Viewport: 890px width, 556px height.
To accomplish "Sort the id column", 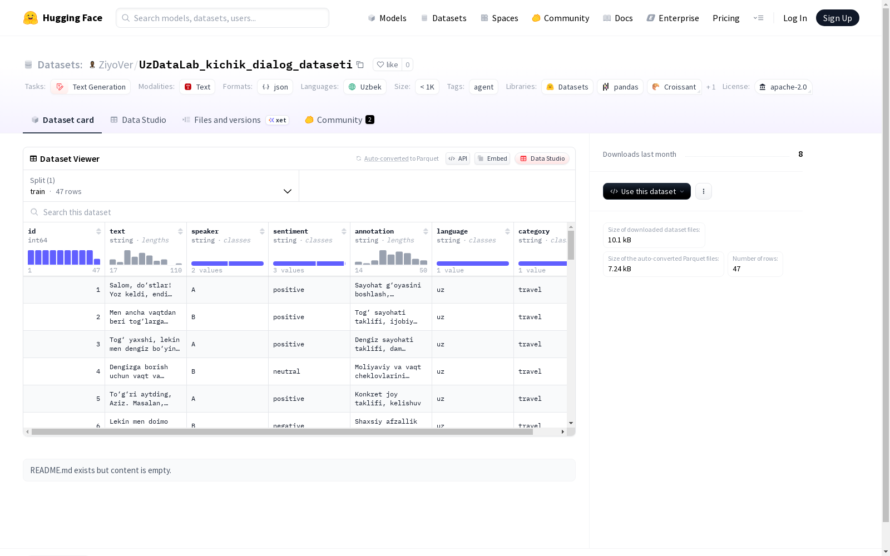I will pos(98,231).
